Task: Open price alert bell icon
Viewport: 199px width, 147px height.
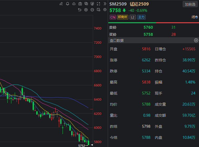Action: pyautogui.click(x=68, y=4)
